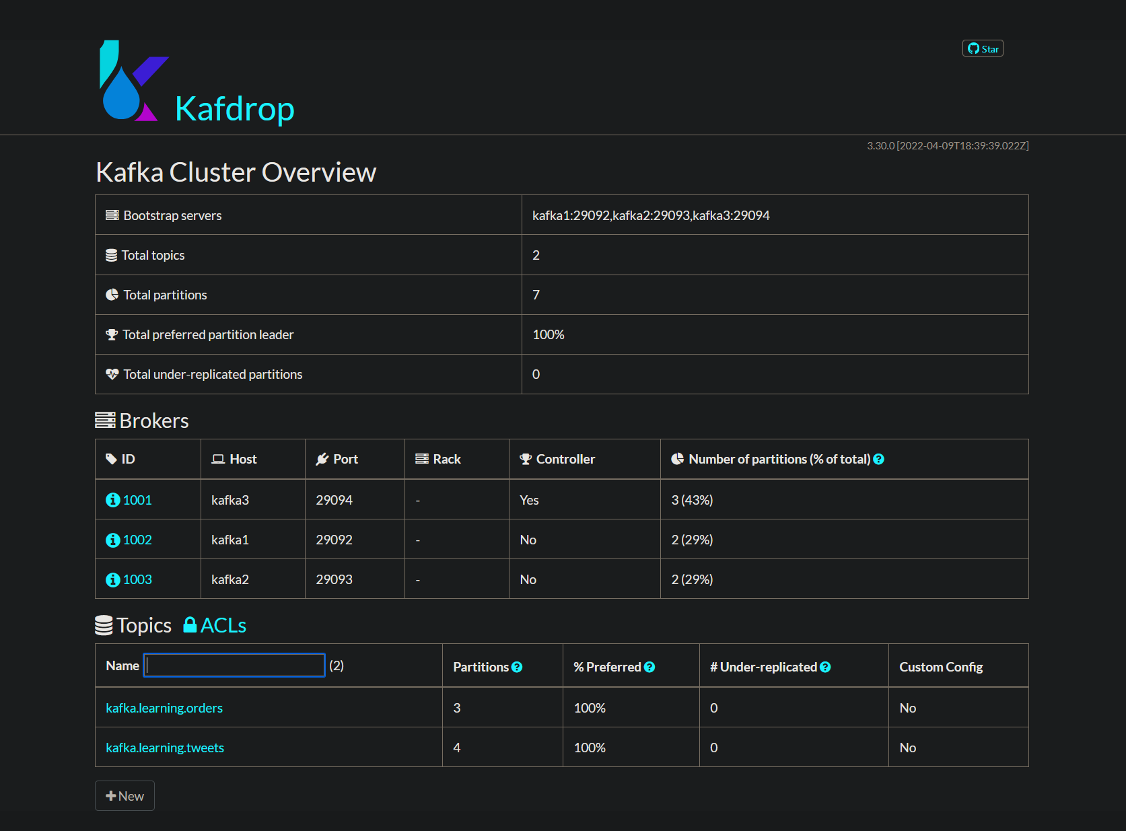This screenshot has height=831, width=1126.
Task: Click the Number of partitions pie icon
Action: (678, 459)
